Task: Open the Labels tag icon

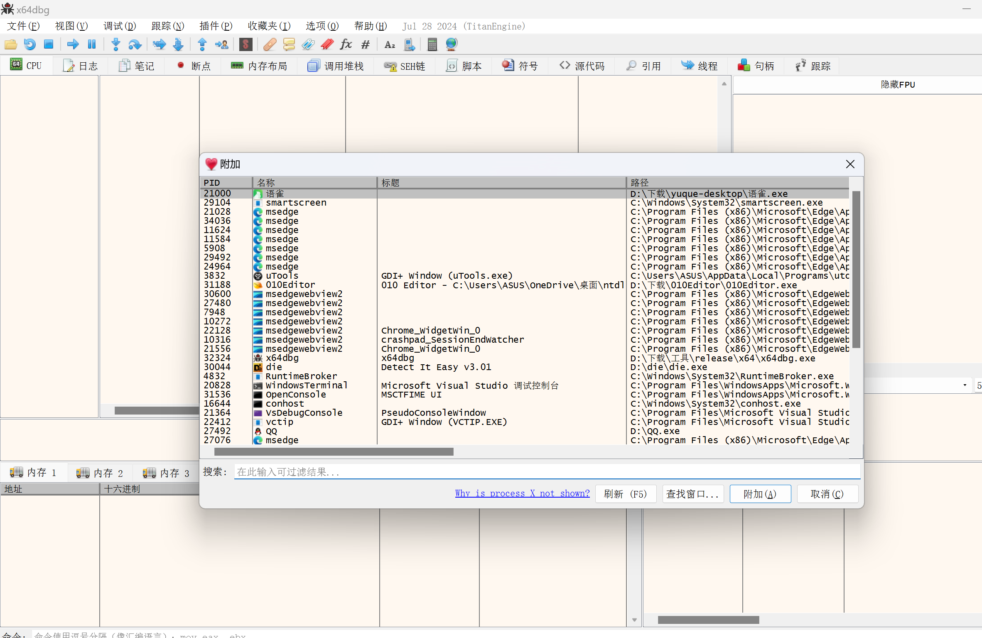Action: click(308, 44)
